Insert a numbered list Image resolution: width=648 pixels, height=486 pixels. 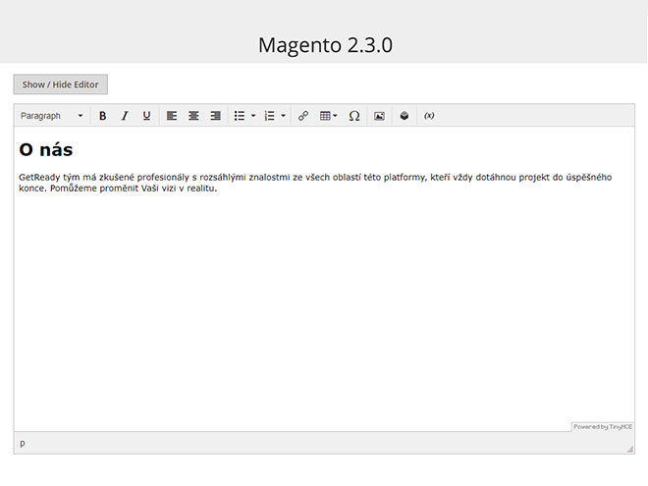[x=269, y=116]
